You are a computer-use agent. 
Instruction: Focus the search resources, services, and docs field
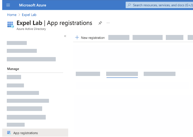point(159,5)
